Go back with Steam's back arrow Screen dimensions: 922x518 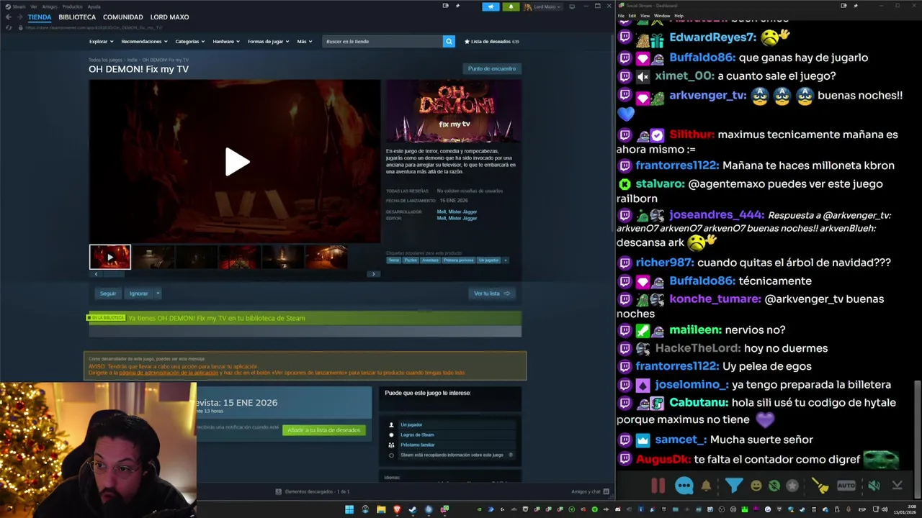click(x=9, y=17)
